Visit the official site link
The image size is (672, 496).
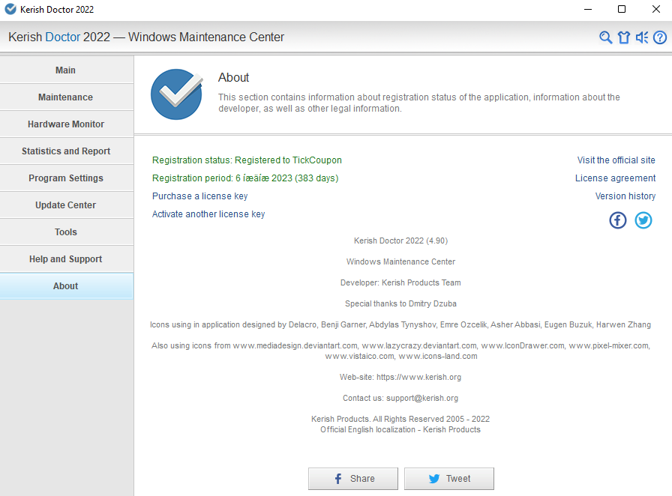(616, 160)
